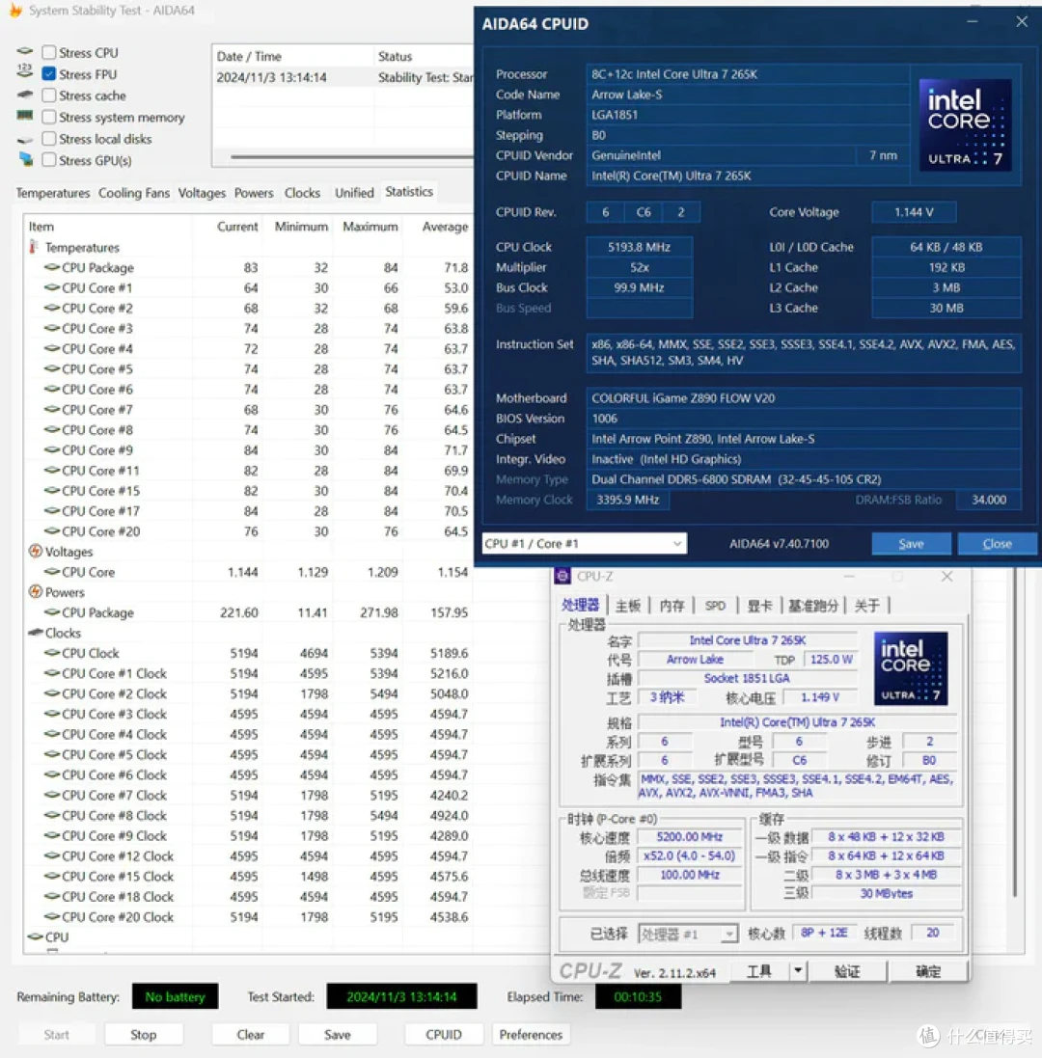Click the icon beside CPU Package power row

(x=51, y=612)
